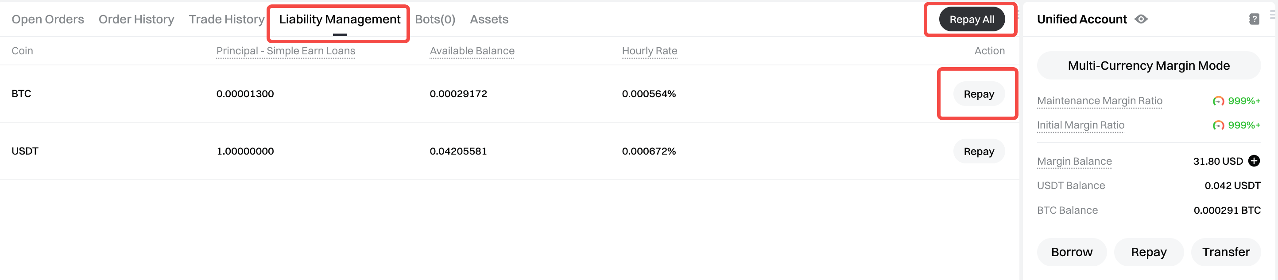The image size is (1278, 280).
Task: Open the Order History tab
Action: (136, 19)
